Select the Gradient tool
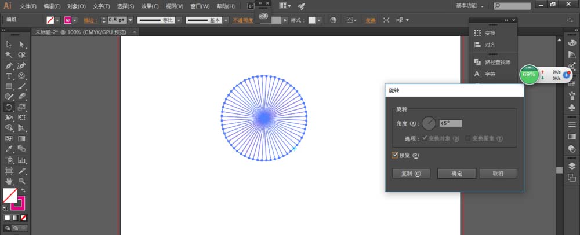 [x=22, y=139]
